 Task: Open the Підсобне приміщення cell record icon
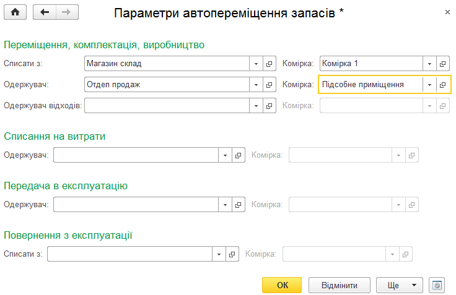[442, 85]
